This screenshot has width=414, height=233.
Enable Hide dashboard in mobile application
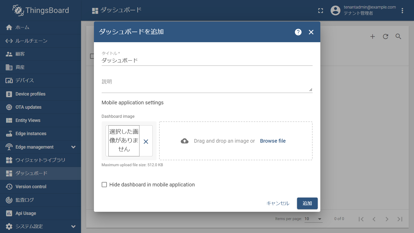104,185
